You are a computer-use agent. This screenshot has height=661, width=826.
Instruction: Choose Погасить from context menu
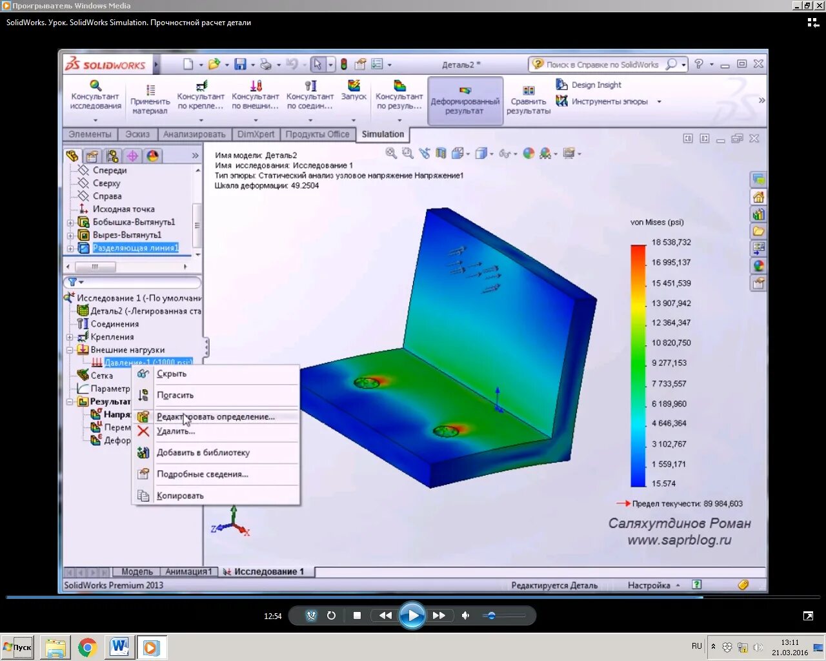click(x=216, y=395)
